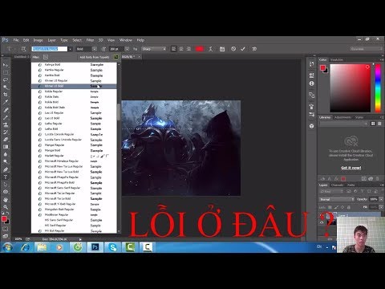This screenshot has height=289, width=385.
Task: Open the Layer menu
Action: pos(51,40)
